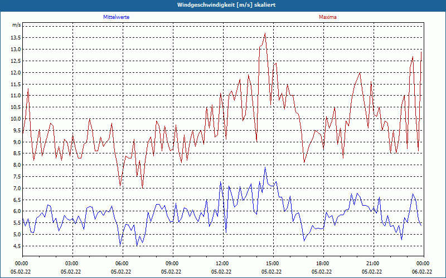Click the 5,0 y-axis value
The height and width of the screenshot is (278, 446).
(17, 235)
